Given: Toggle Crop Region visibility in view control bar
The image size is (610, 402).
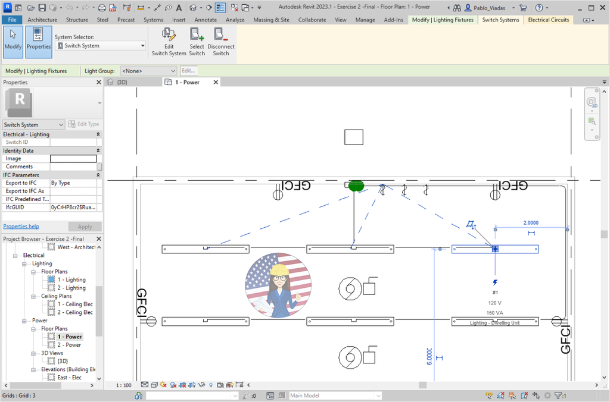Looking at the screenshot, I should pyautogui.click(x=192, y=385).
